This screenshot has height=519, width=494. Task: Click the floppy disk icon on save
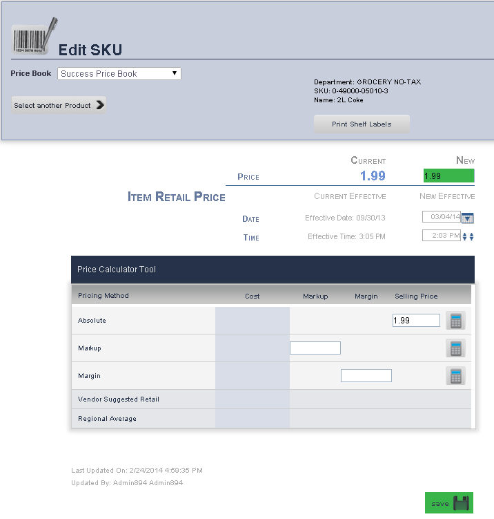(461, 503)
